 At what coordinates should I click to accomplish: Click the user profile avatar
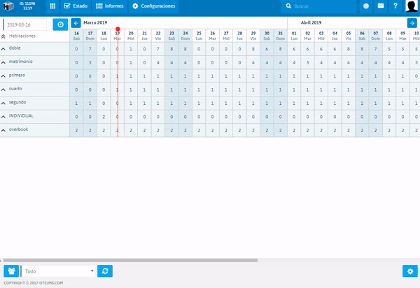click(x=412, y=6)
